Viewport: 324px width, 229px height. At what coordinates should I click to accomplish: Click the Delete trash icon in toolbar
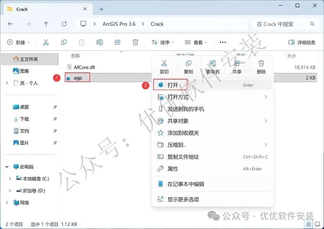(135, 42)
